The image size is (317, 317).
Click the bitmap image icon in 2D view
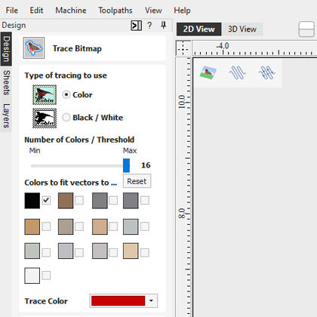point(208,72)
